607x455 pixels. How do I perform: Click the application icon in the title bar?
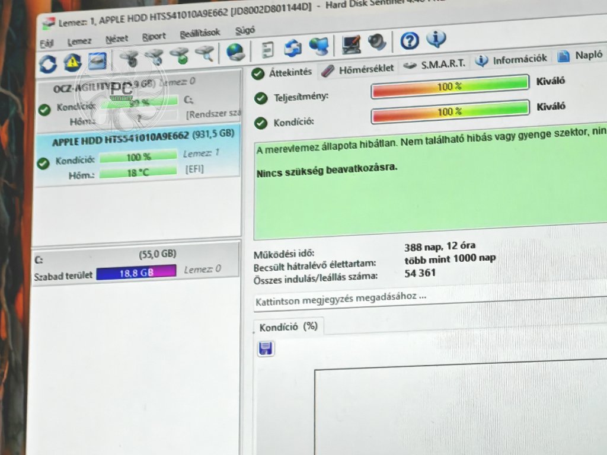click(x=49, y=24)
